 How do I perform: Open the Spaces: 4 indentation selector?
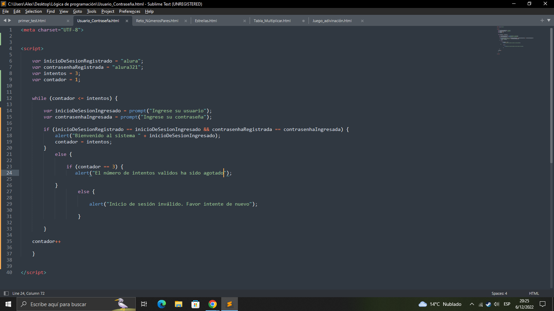pyautogui.click(x=499, y=293)
